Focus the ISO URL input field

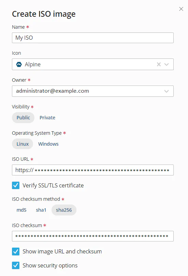coord(93,170)
